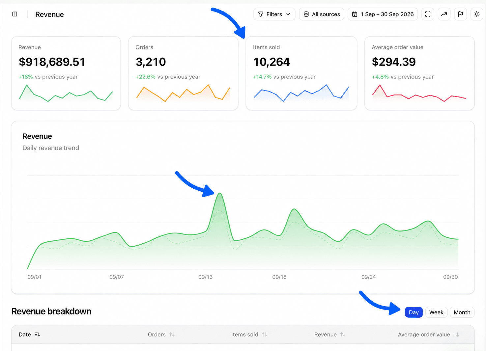Click the $294.39 average order value
This screenshot has width=486, height=351.
pyautogui.click(x=394, y=62)
